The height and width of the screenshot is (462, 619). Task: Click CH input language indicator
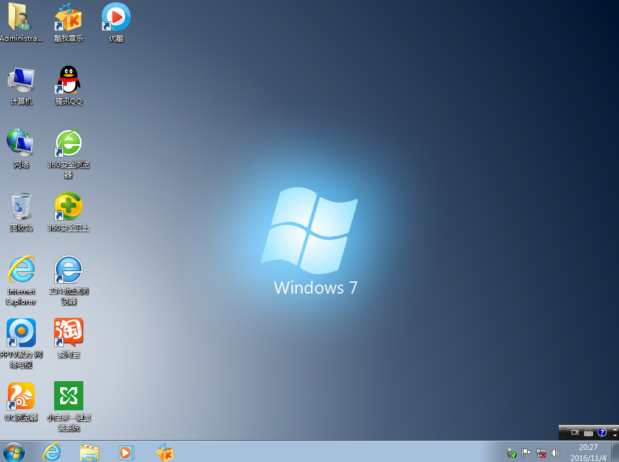point(575,432)
